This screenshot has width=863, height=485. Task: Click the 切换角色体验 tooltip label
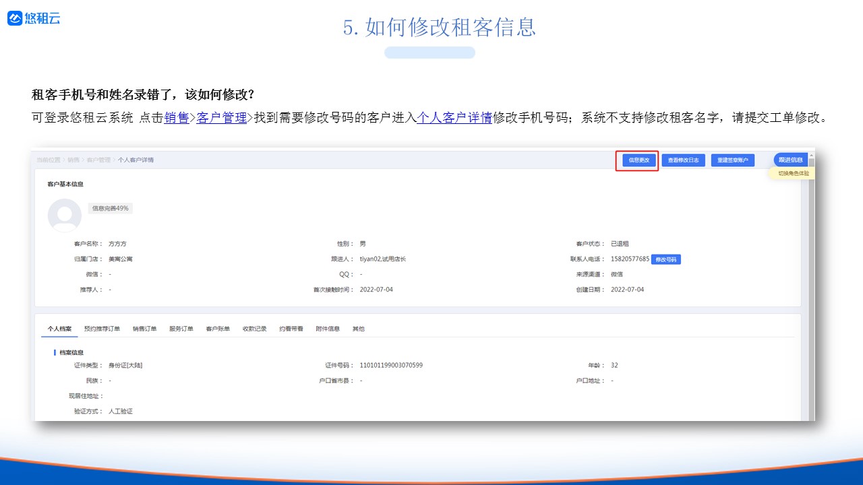(792, 173)
